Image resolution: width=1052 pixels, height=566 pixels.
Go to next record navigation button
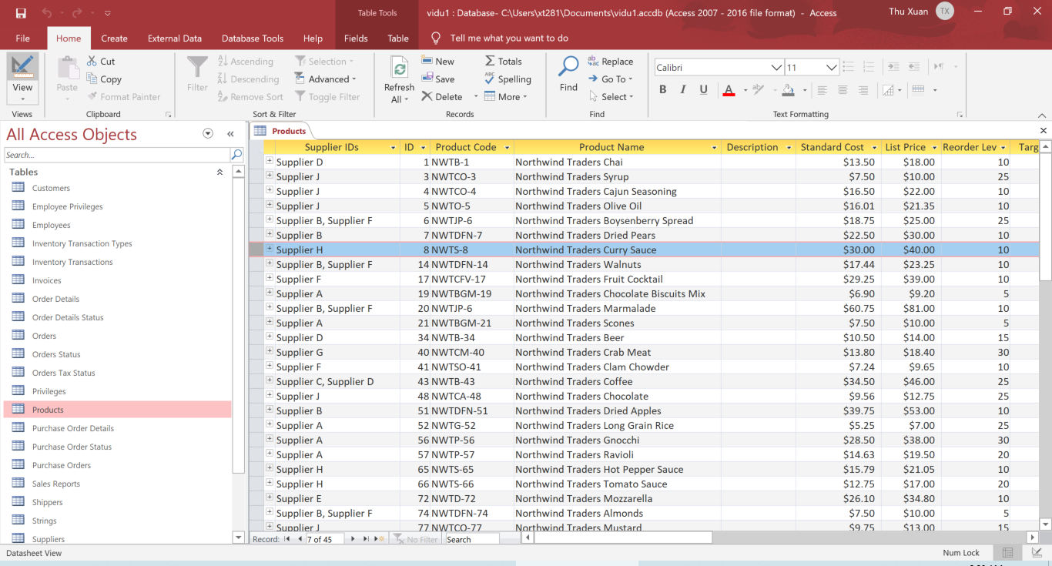coord(353,539)
